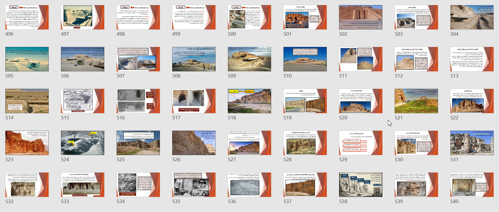Select slide 516 with grayscale cave photos

click(x=138, y=101)
